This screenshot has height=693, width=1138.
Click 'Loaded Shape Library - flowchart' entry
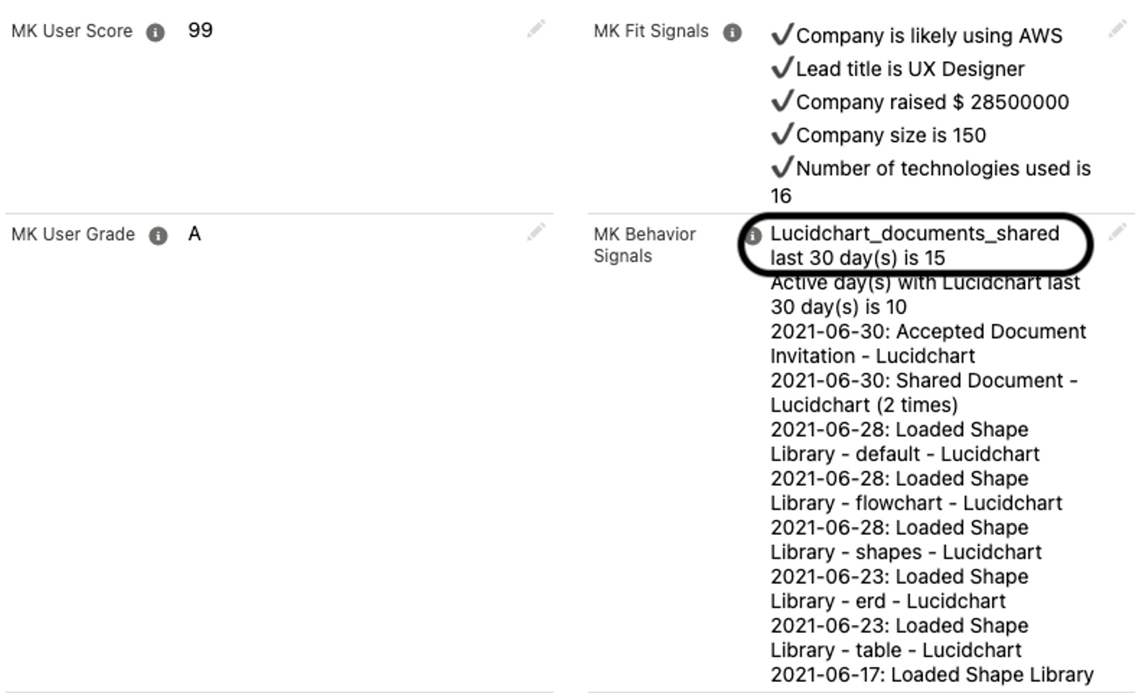pos(916,491)
